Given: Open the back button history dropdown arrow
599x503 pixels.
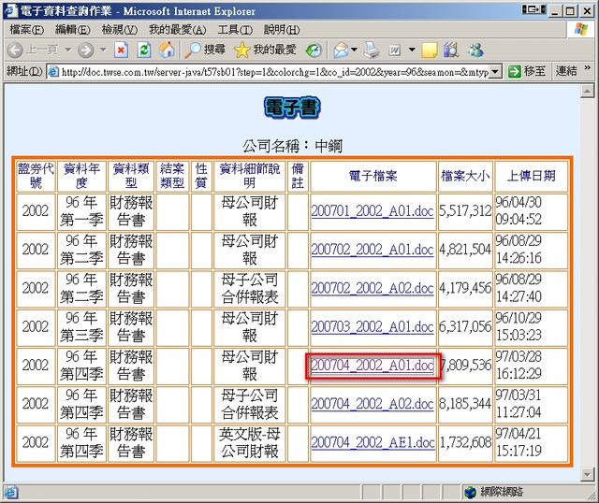Looking at the screenshot, I should click(68, 50).
